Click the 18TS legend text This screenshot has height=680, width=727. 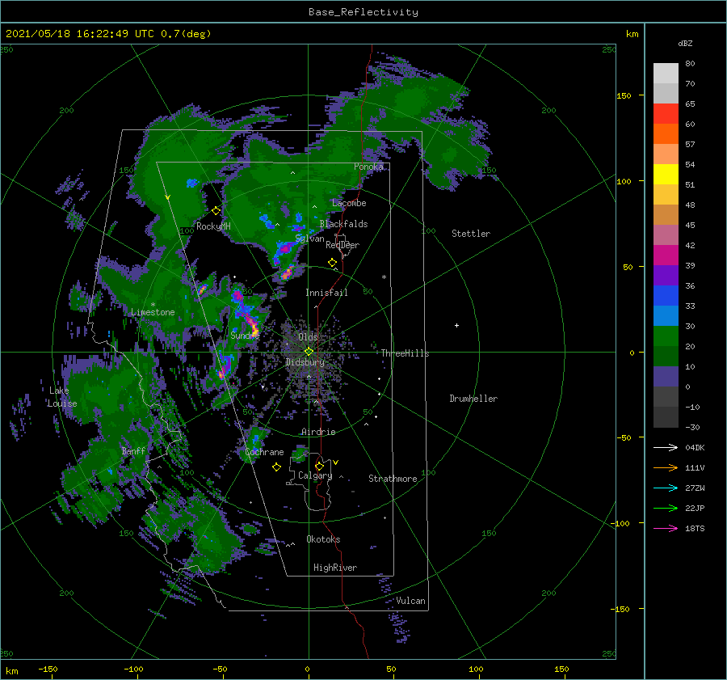tap(695, 528)
